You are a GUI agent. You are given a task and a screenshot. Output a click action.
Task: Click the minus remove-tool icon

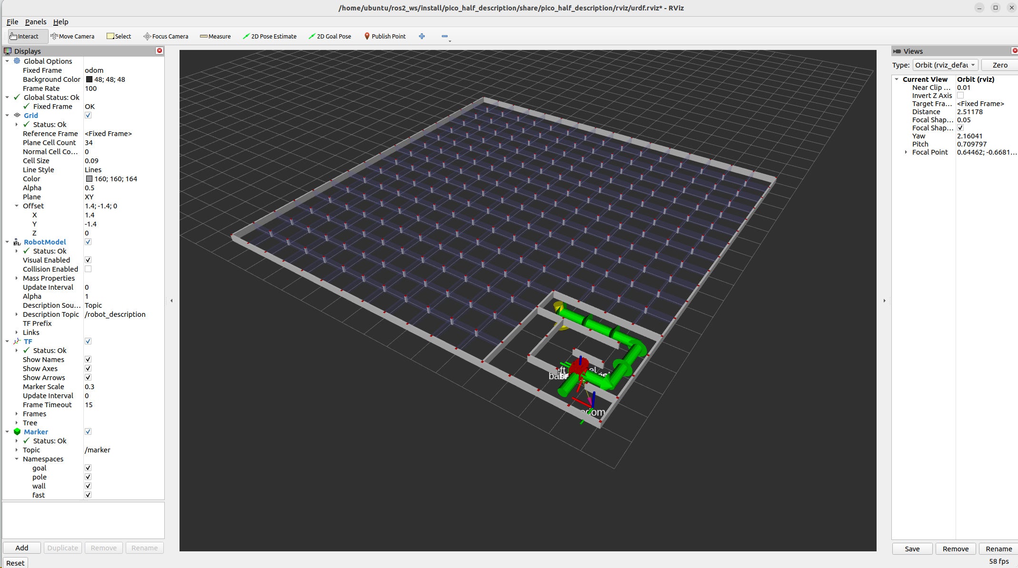[445, 36]
